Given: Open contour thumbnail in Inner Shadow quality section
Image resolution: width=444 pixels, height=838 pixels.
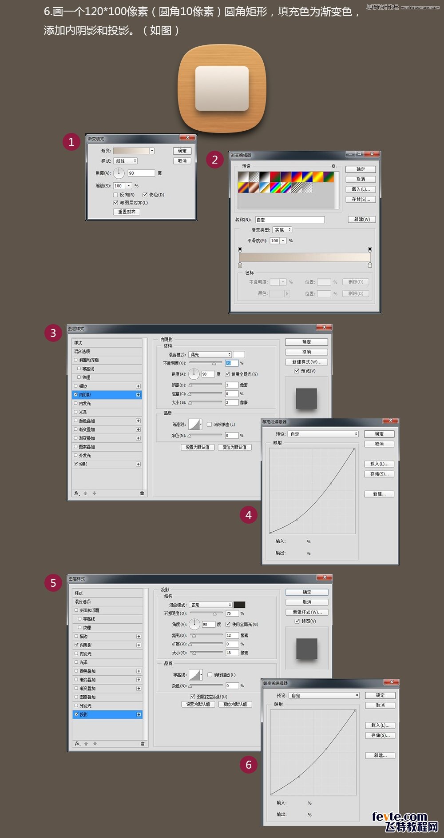Looking at the screenshot, I should coord(194,425).
